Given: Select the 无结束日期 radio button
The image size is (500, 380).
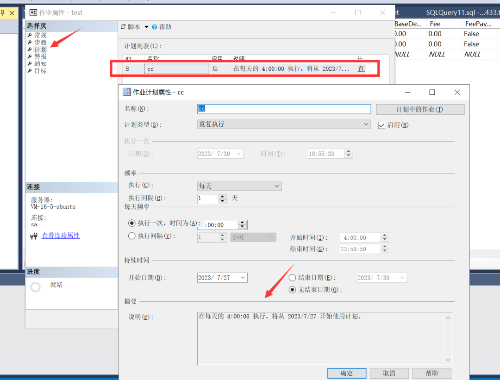Looking at the screenshot, I should click(x=292, y=290).
